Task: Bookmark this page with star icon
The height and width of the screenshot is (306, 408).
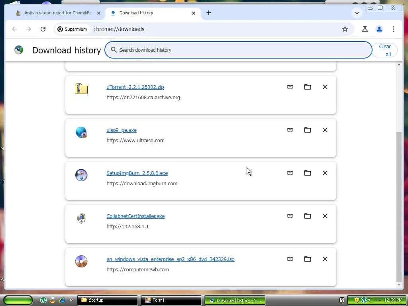Action: click(345, 29)
